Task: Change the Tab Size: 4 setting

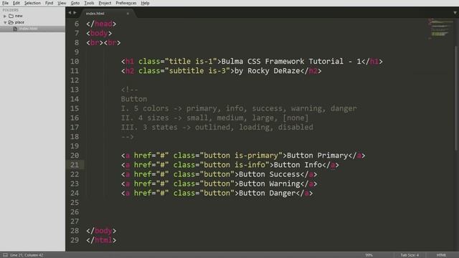Action: (410, 255)
